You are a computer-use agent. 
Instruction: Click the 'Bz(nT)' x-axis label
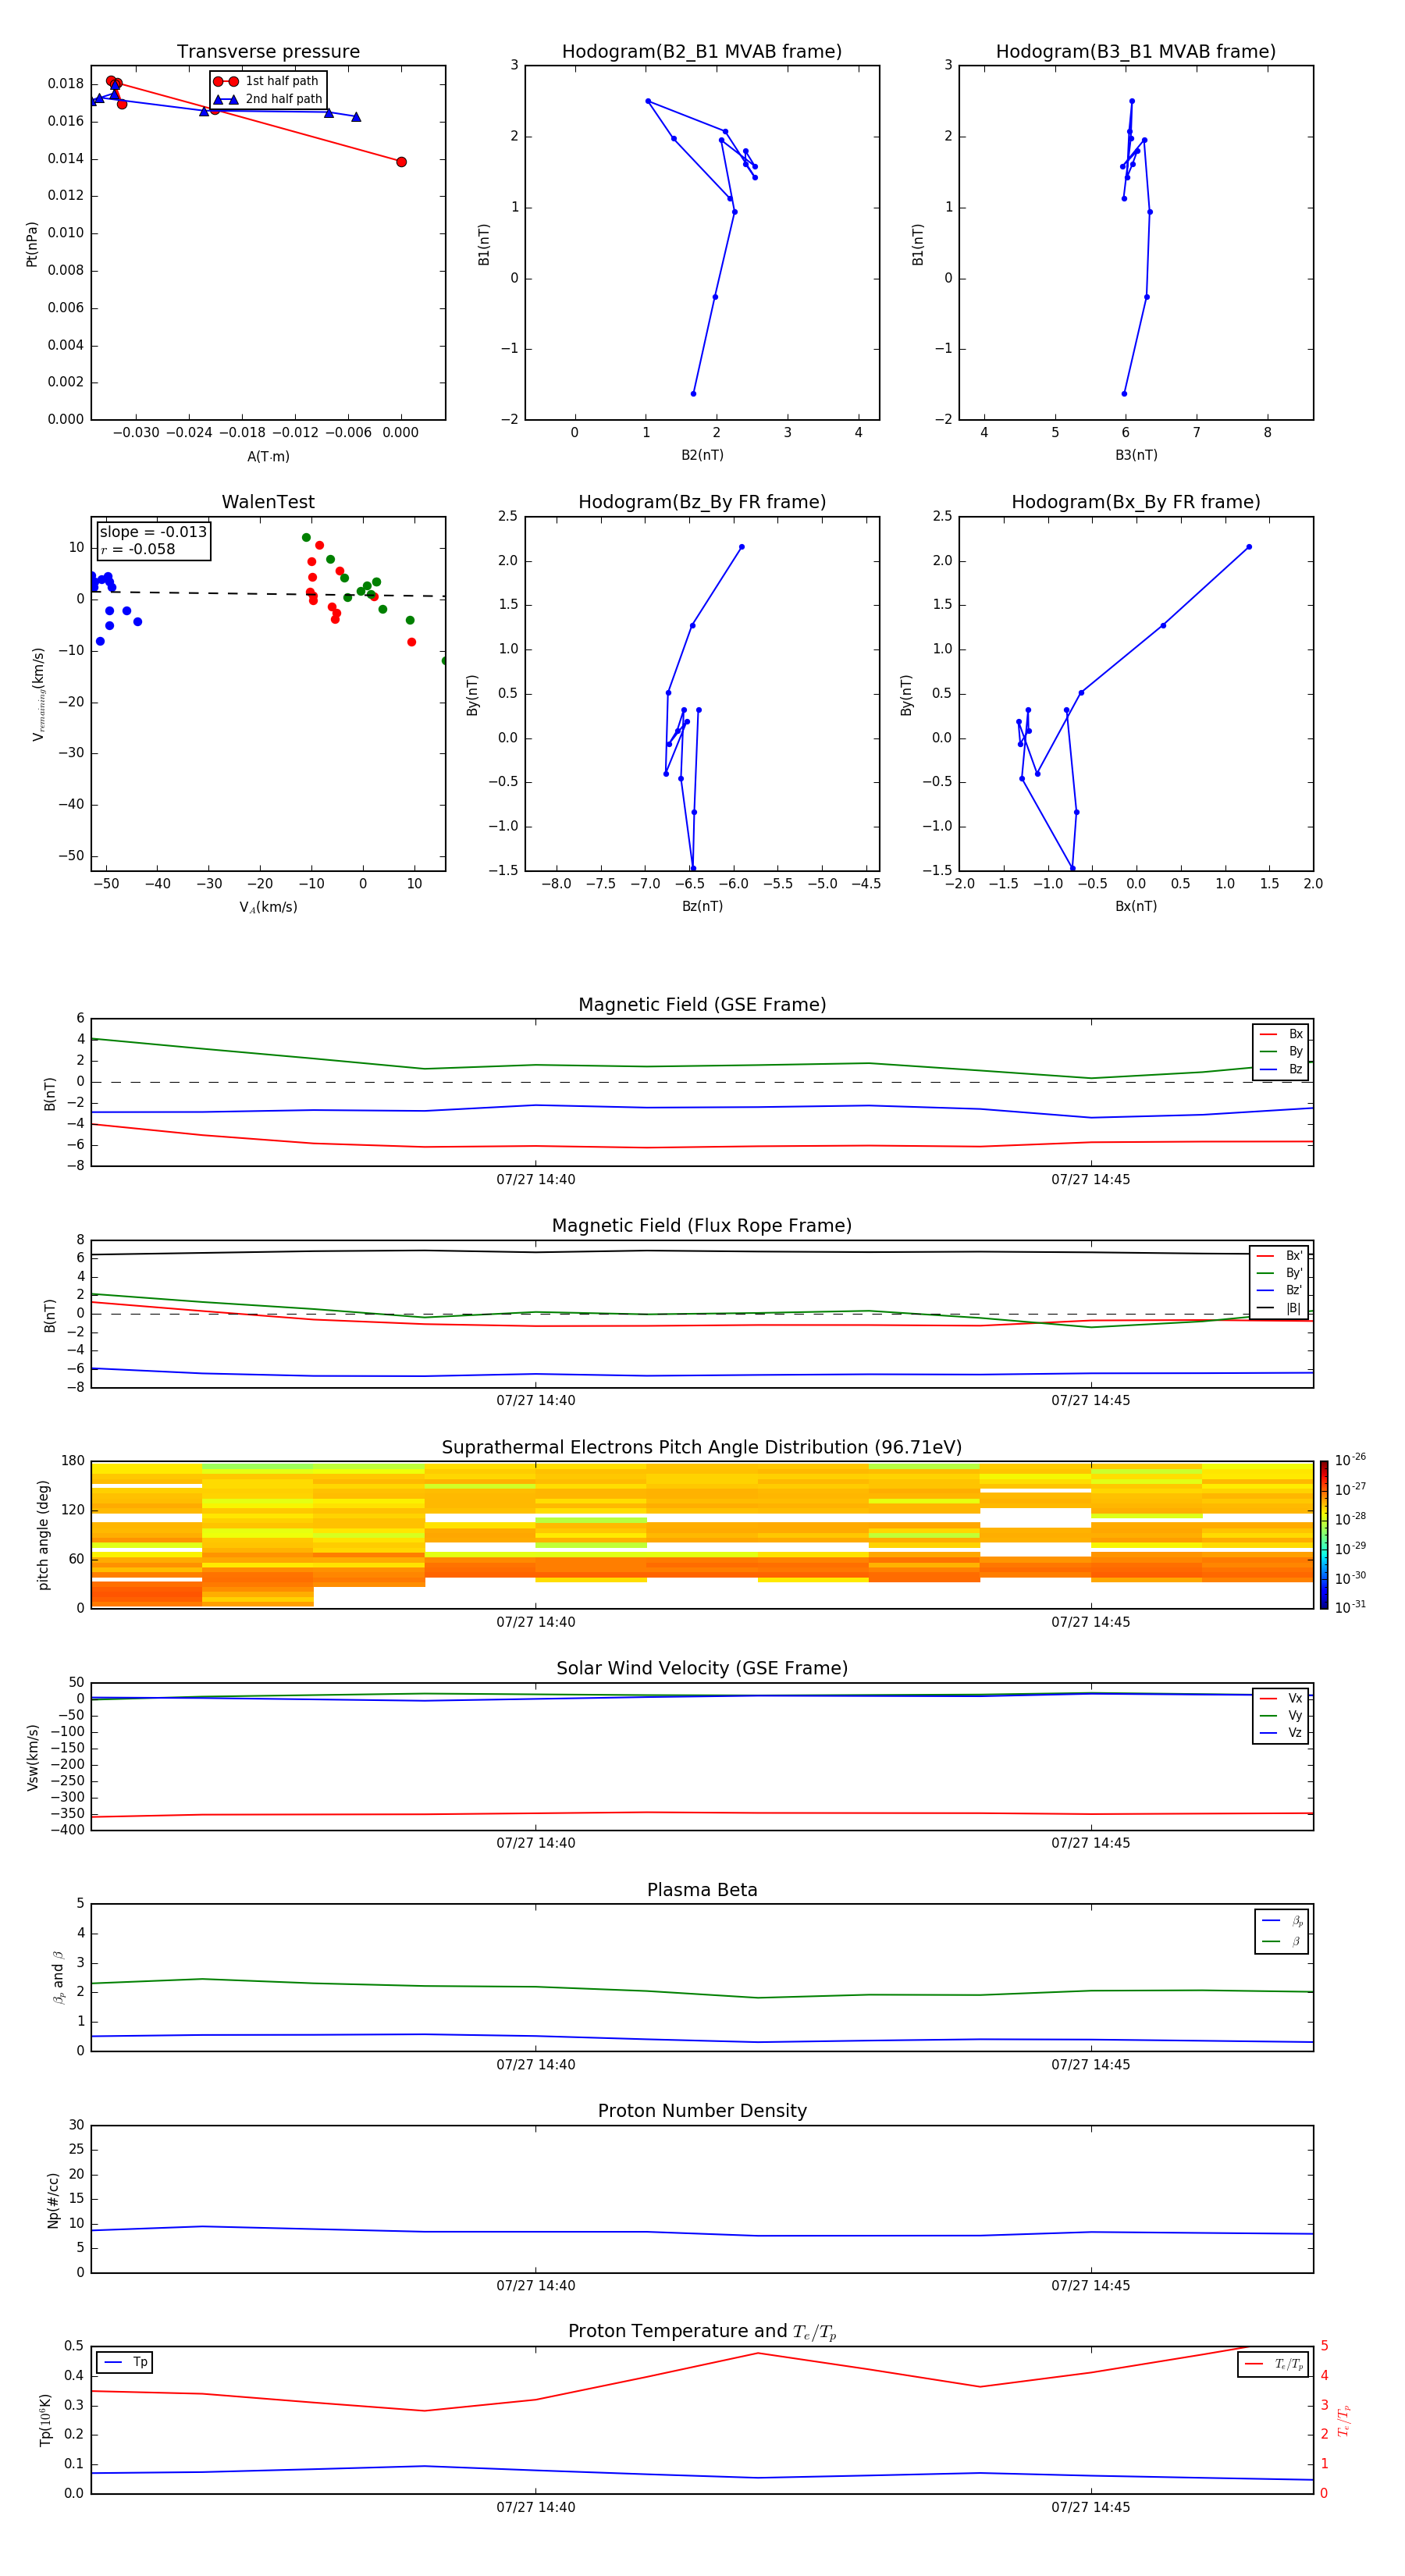pos(702,906)
